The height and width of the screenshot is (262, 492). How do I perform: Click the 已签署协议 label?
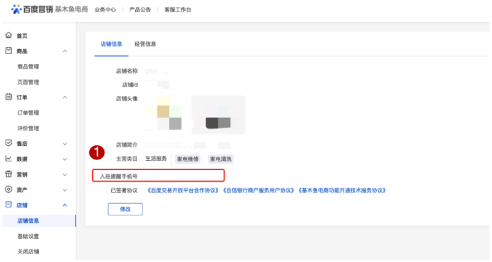124,190
